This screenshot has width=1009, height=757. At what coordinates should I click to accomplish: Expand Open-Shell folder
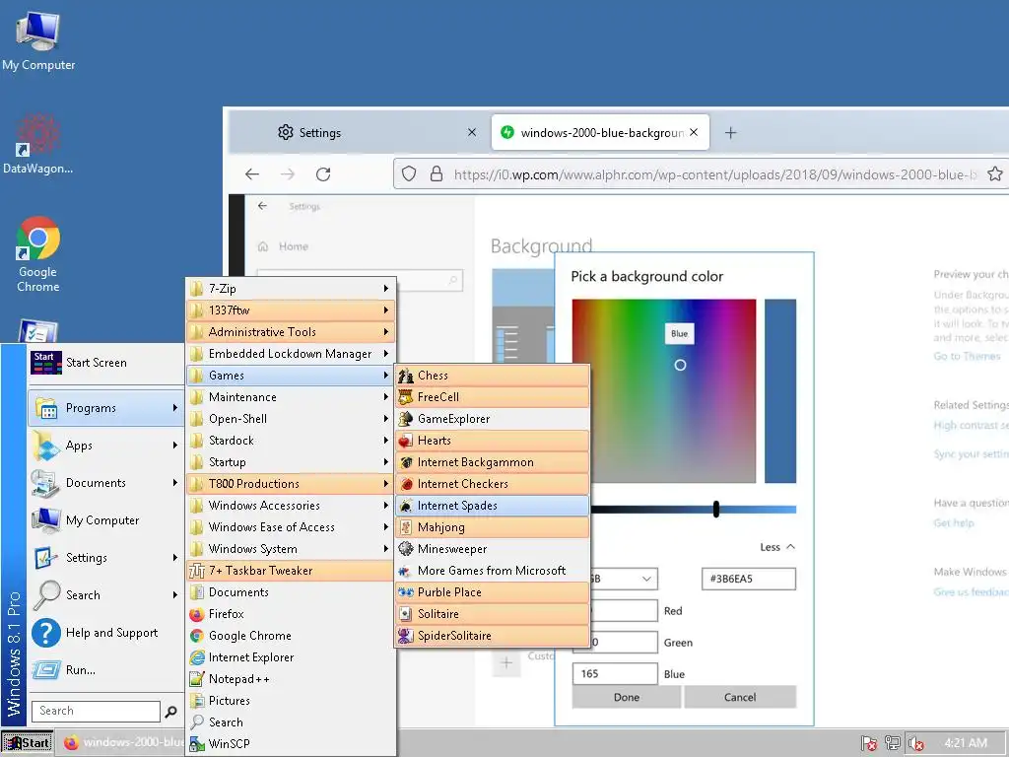(291, 419)
